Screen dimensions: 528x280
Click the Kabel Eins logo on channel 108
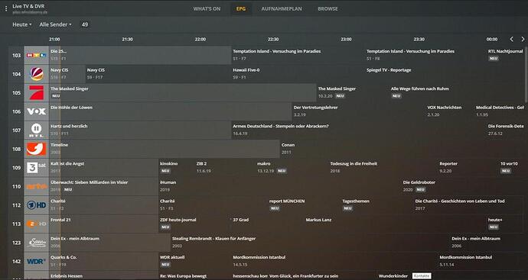(37, 149)
